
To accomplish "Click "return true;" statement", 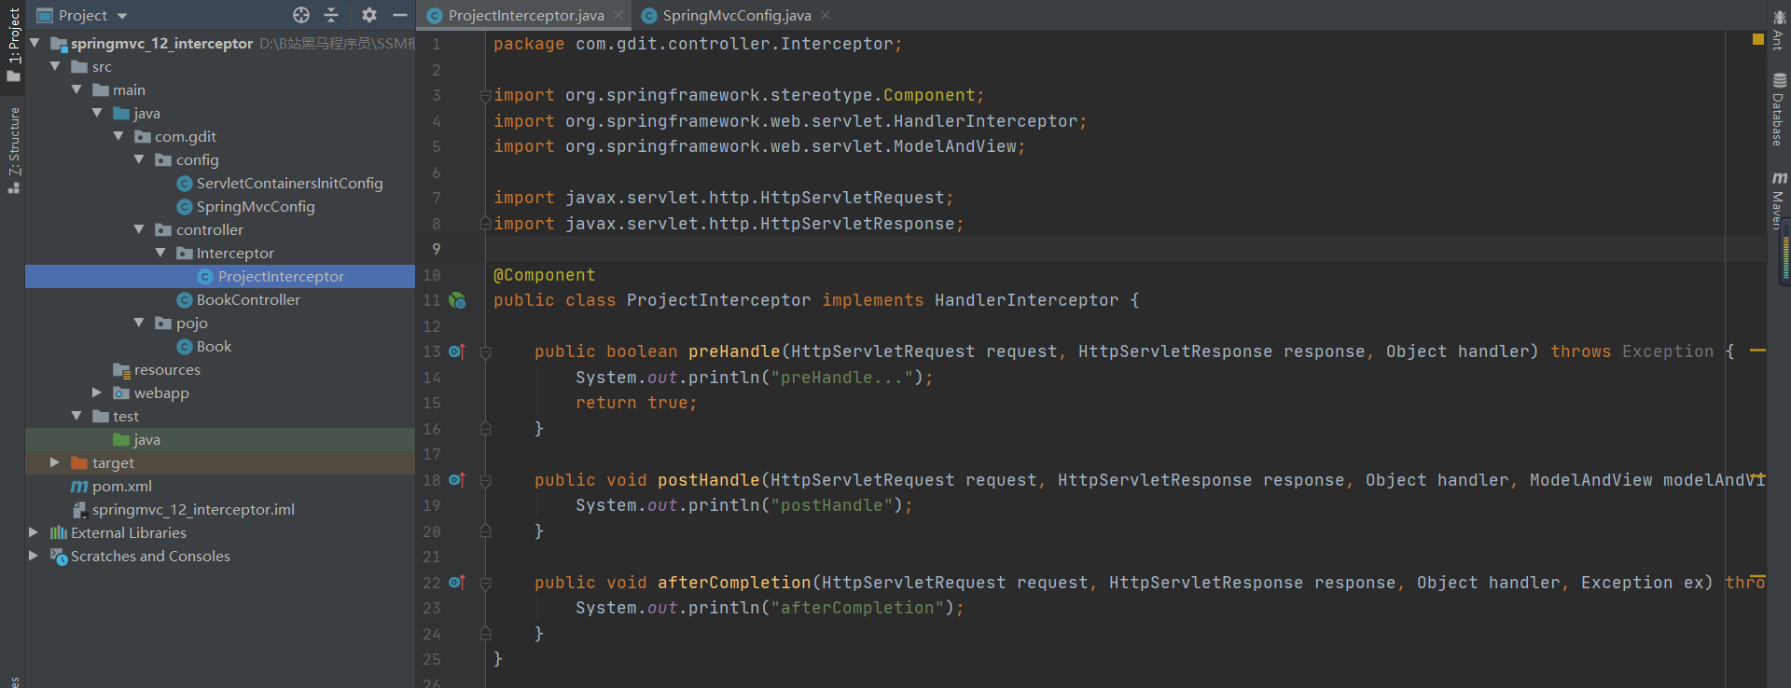I will (636, 403).
